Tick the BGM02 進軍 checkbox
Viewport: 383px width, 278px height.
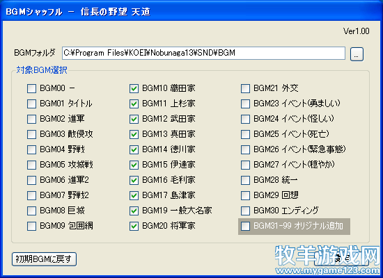pyautogui.click(x=31, y=119)
